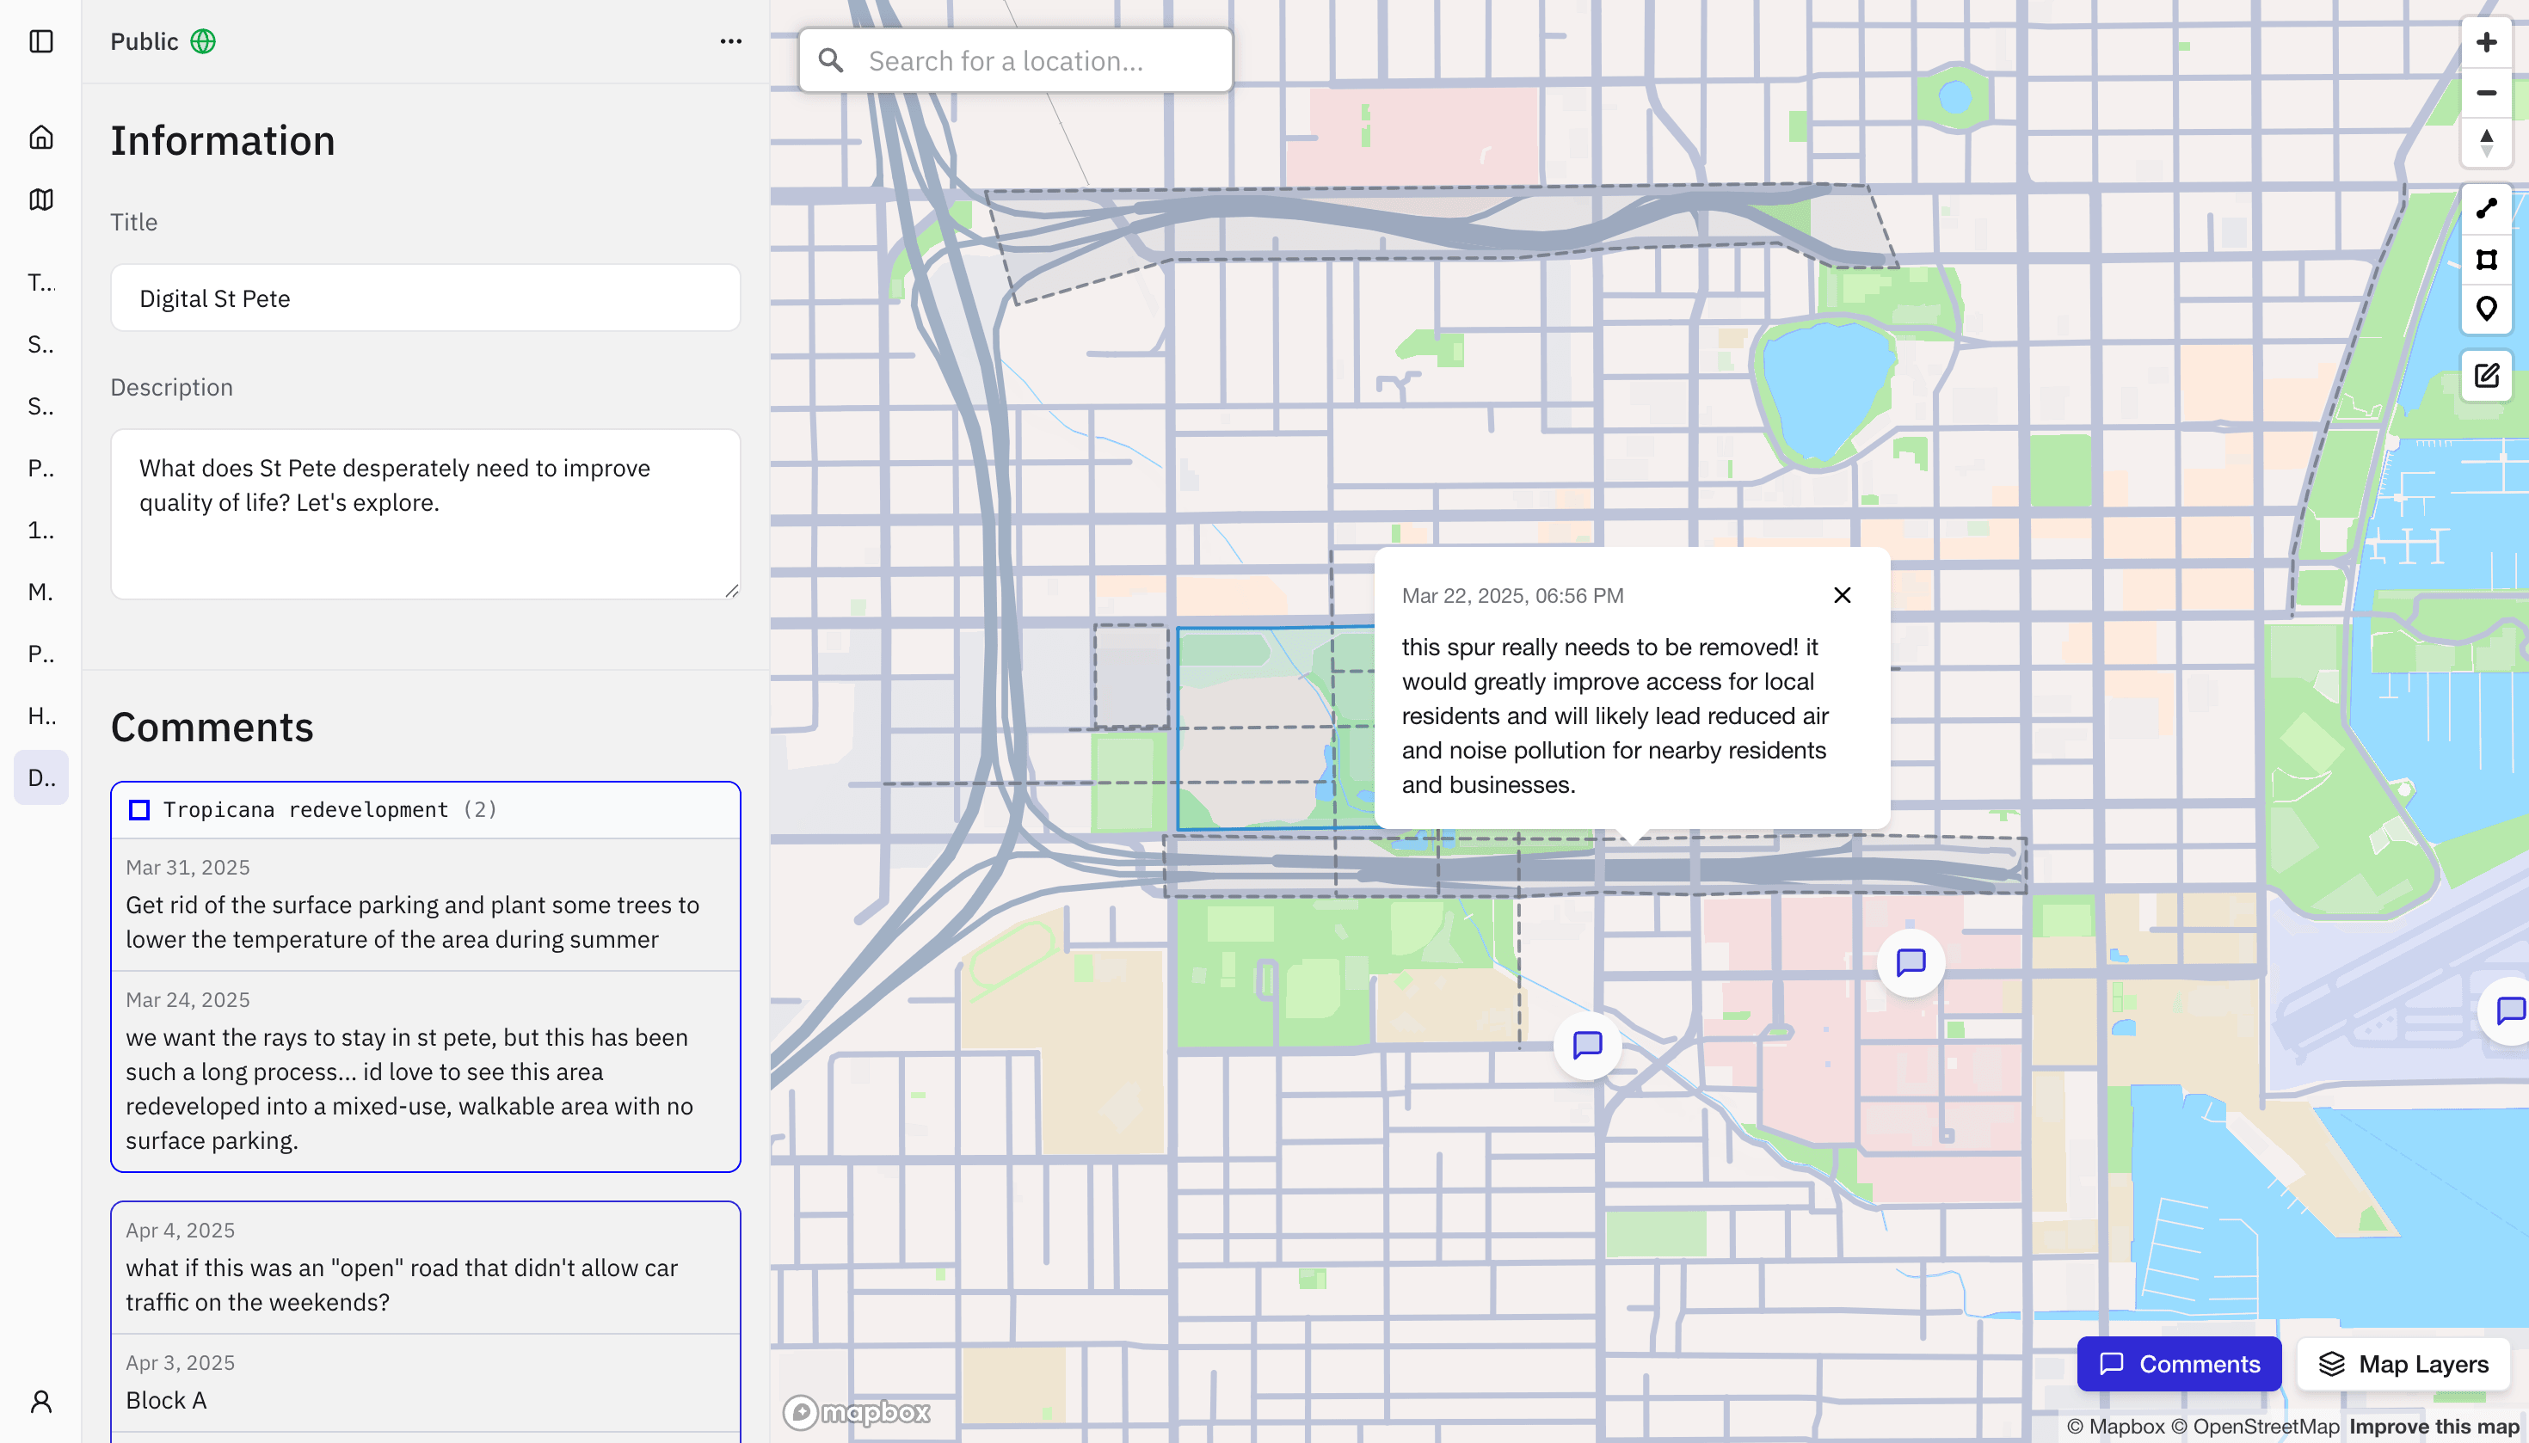Click the green Public globe icon
The image size is (2529, 1443).
click(203, 41)
